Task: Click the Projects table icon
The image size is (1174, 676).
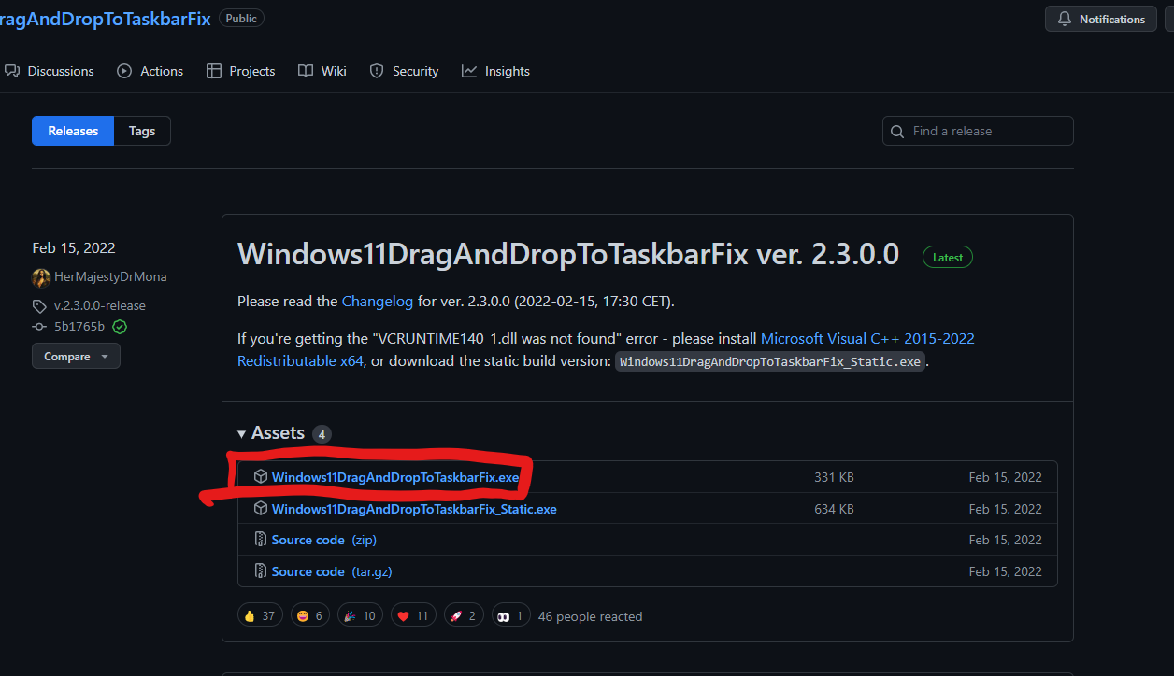Action: (x=214, y=71)
